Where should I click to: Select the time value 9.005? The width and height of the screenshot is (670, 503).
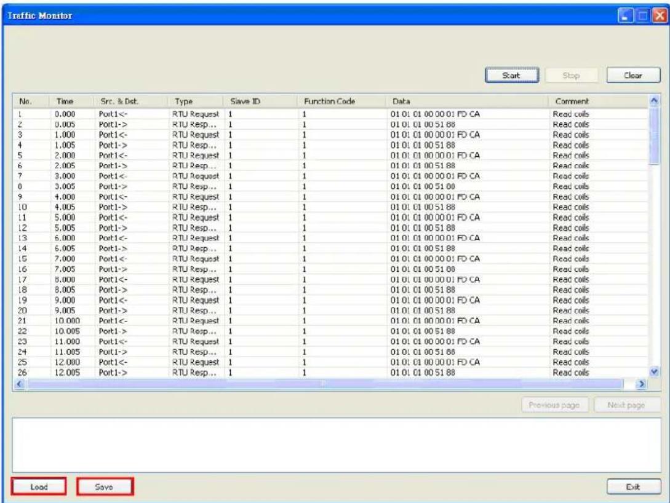pyautogui.click(x=65, y=311)
